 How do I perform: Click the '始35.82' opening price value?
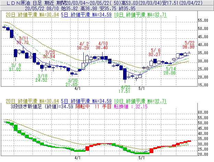pos(69,9)
